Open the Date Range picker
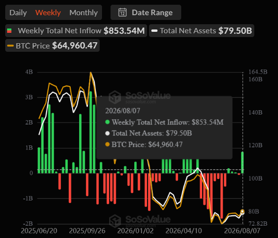 tap(146, 12)
